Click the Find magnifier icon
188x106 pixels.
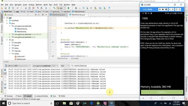(x=38, y=8)
